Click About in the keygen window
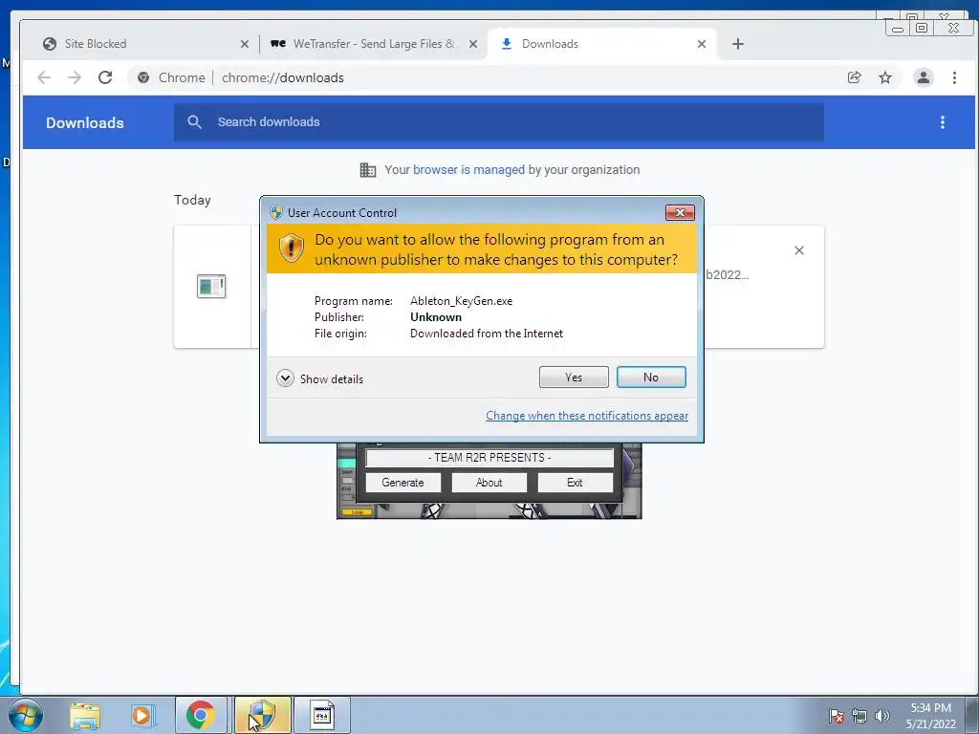979x734 pixels. coord(489,483)
